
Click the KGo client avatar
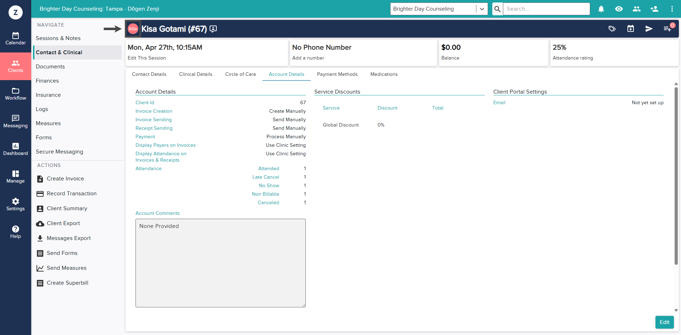133,29
